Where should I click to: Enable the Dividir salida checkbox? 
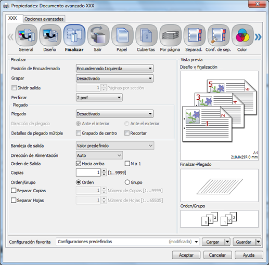click(x=14, y=88)
